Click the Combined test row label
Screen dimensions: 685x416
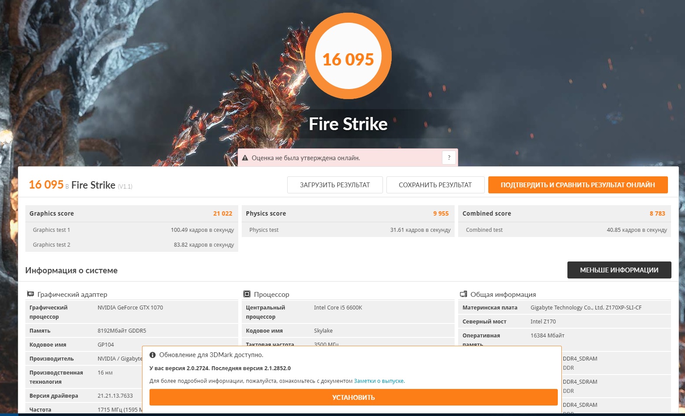coord(484,230)
